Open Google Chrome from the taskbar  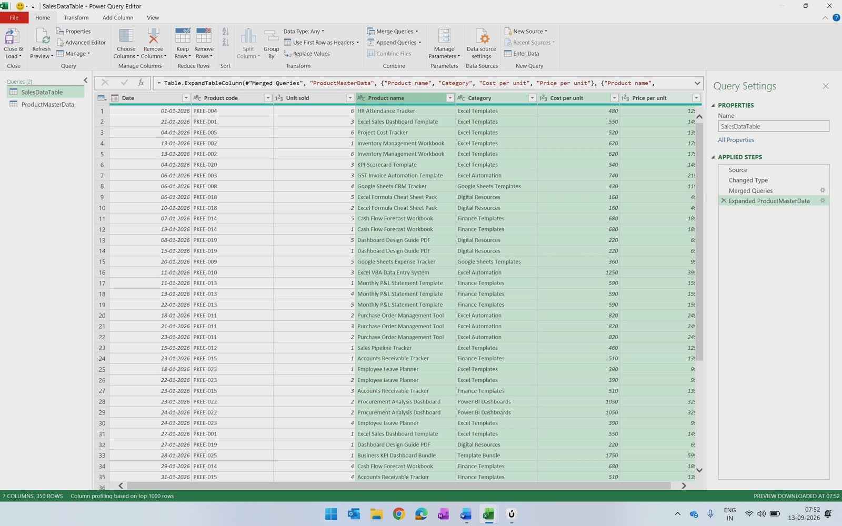click(x=399, y=514)
